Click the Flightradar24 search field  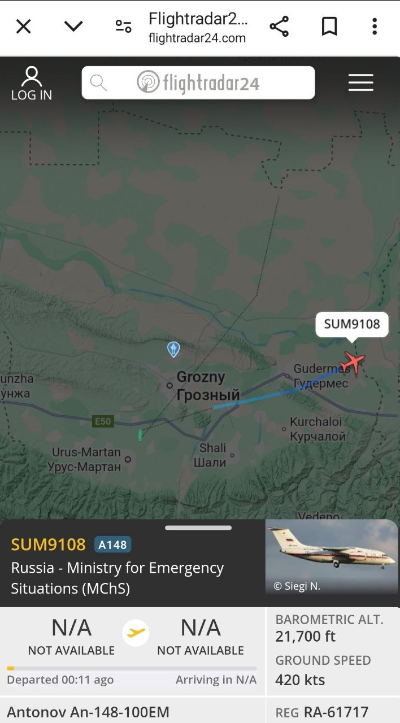click(x=198, y=83)
